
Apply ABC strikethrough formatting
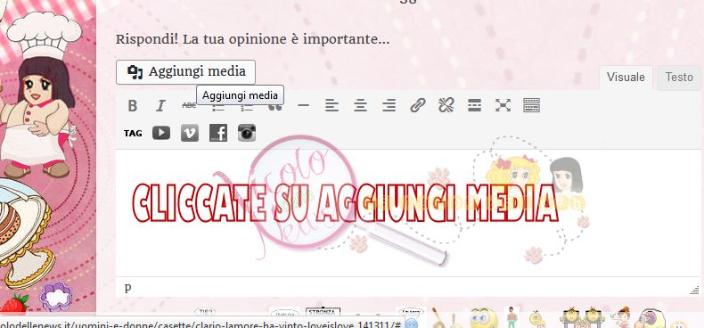189,105
